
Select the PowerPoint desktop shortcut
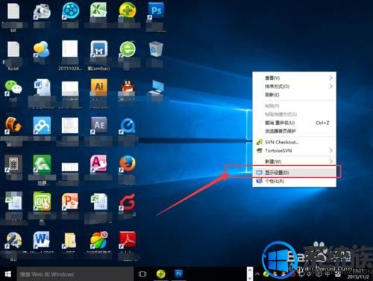70,201
